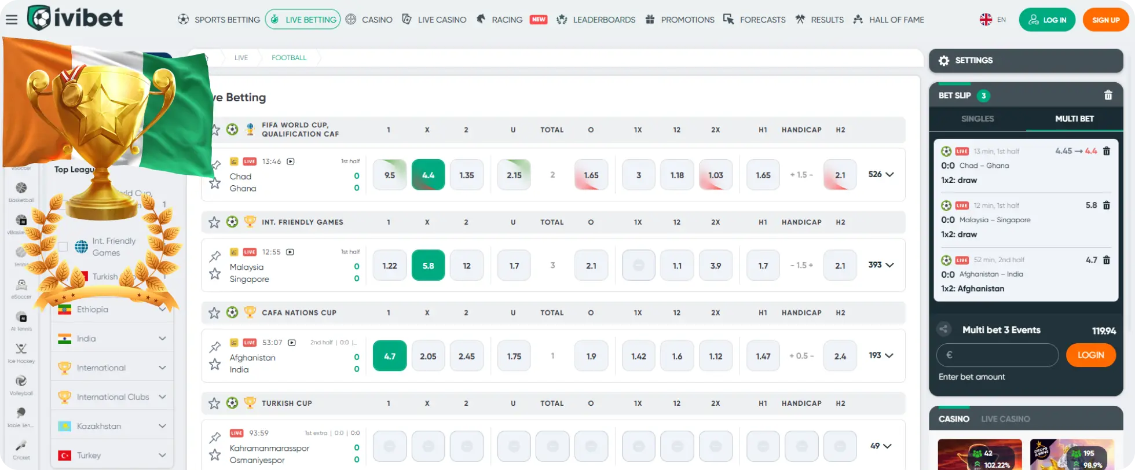
Task: Expand 526 markets for Chad vs Ghana
Action: [x=881, y=174]
